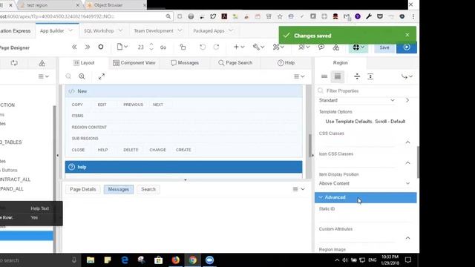
Task: Click the Save button
Action: [x=384, y=47]
